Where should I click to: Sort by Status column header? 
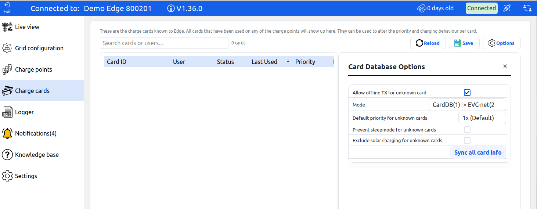click(225, 62)
